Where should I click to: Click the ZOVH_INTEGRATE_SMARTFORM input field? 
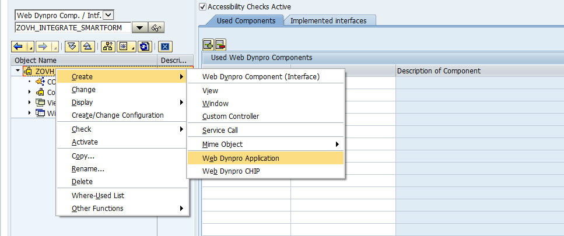click(72, 28)
